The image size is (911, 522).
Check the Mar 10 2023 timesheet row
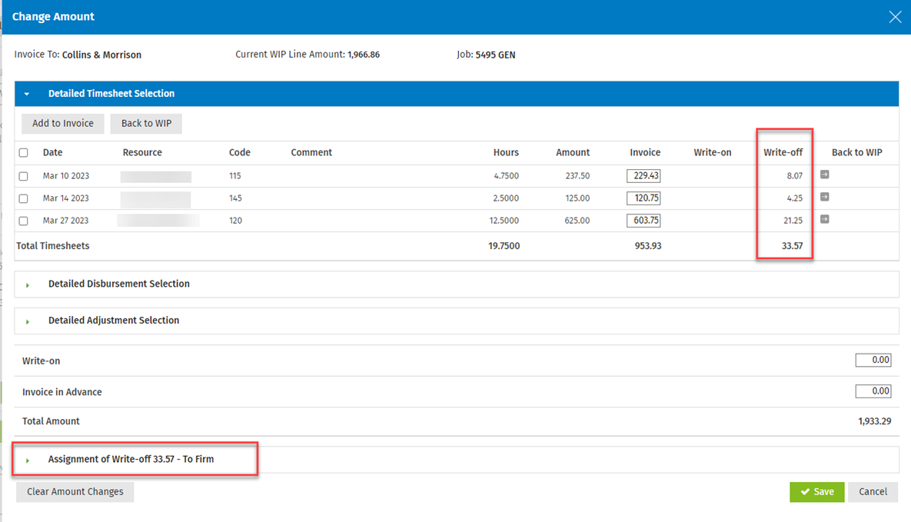(23, 176)
